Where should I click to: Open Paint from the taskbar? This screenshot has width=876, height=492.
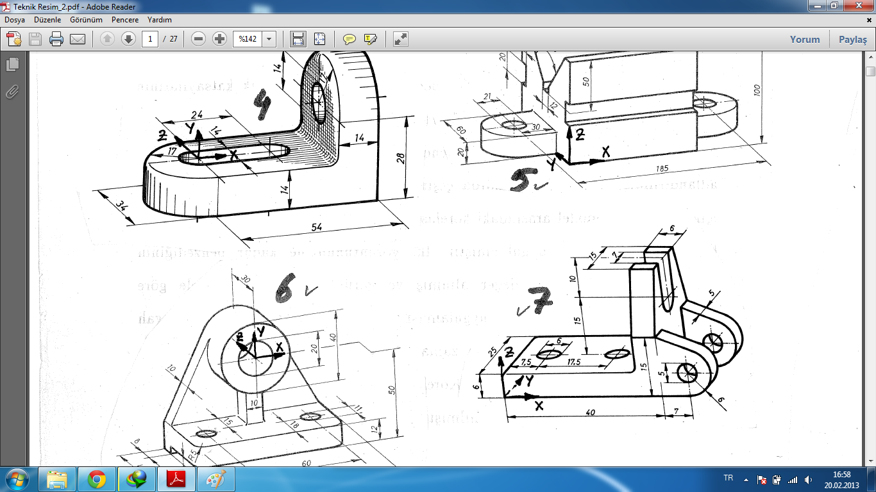point(215,479)
